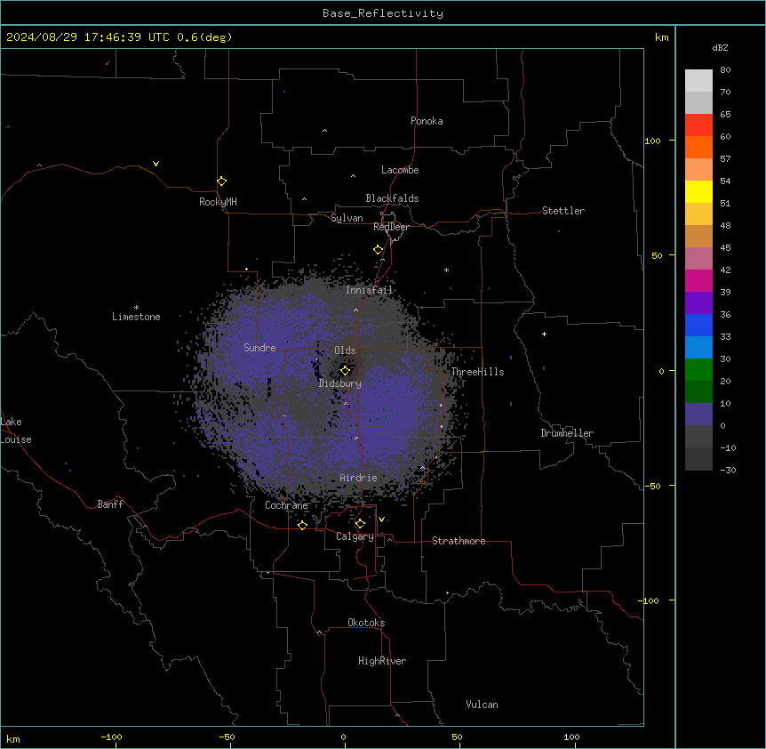Click the yellow radar site marker near Olds
Image resolution: width=766 pixels, height=749 pixels.
click(345, 371)
